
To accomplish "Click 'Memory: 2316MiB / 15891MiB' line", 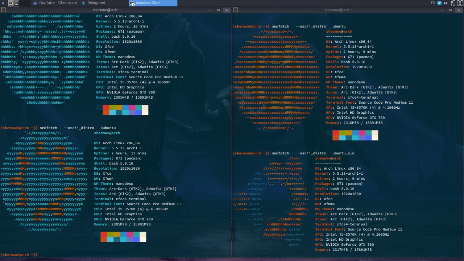I will [354, 123].
